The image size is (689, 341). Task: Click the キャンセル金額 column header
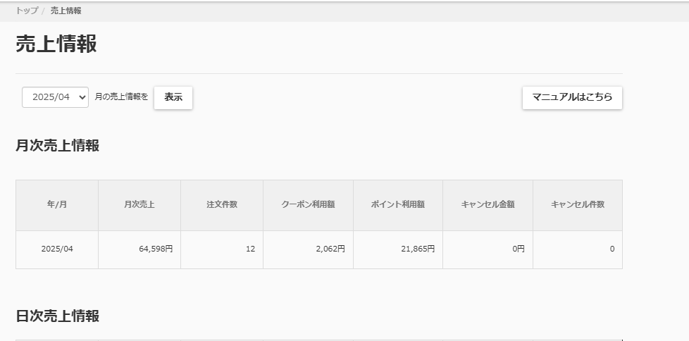488,205
